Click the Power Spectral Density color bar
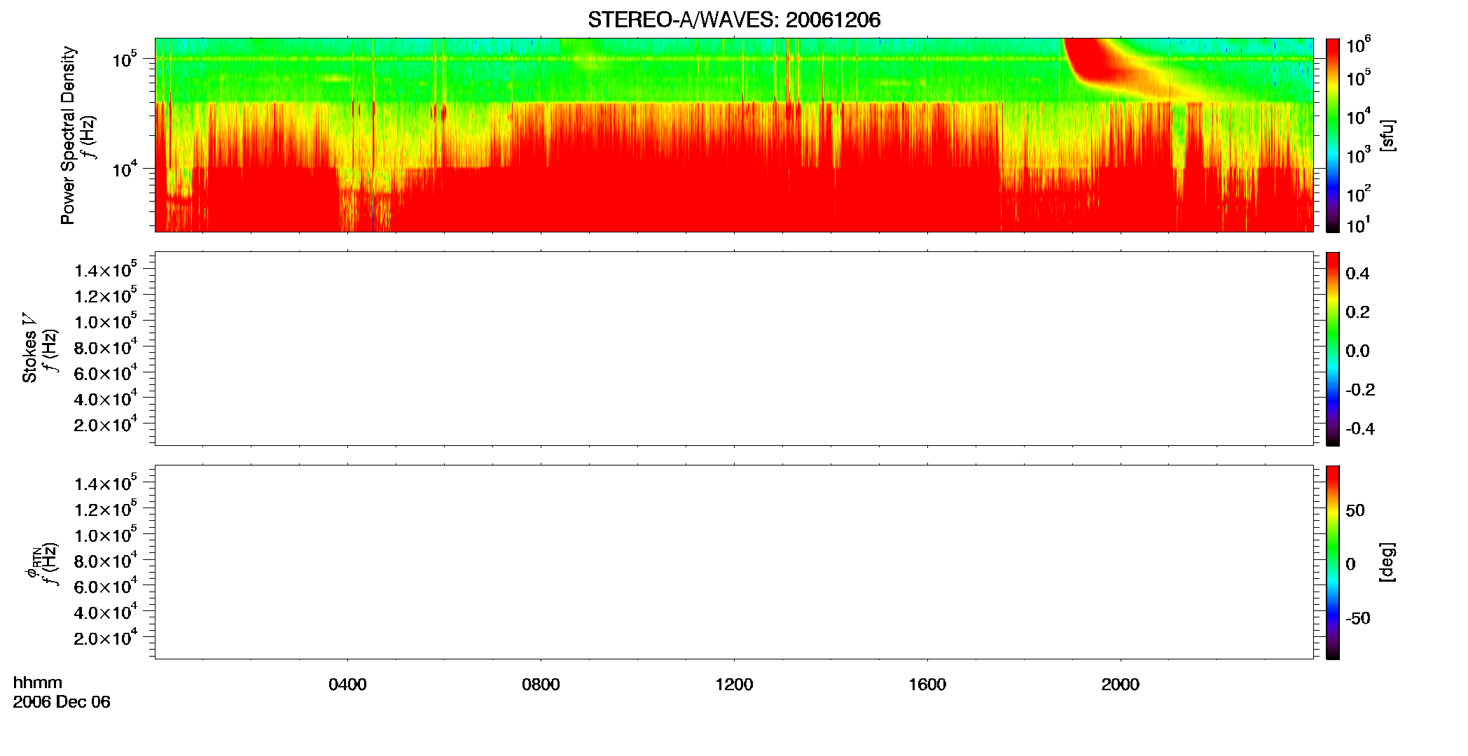1468x756 pixels. 1333,135
